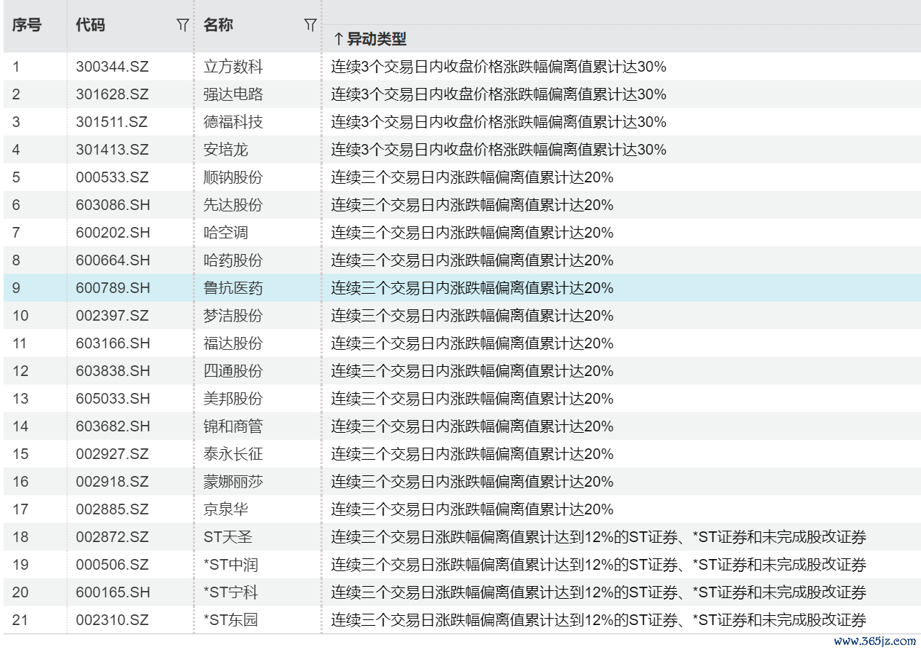
Task: Sort by the 异动类型 column header
Action: pos(369,38)
